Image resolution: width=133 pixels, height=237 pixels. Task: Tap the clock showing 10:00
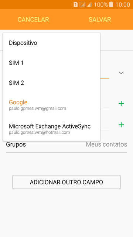[x=123, y=5]
